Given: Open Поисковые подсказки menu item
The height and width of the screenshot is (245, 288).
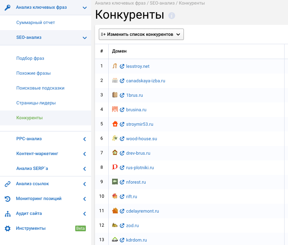Looking at the screenshot, I should 40,88.
